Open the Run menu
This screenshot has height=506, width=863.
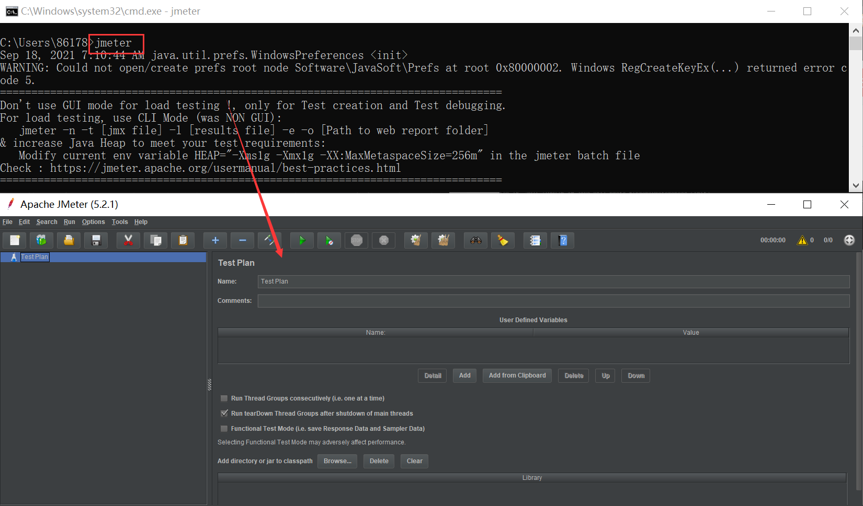tap(70, 222)
